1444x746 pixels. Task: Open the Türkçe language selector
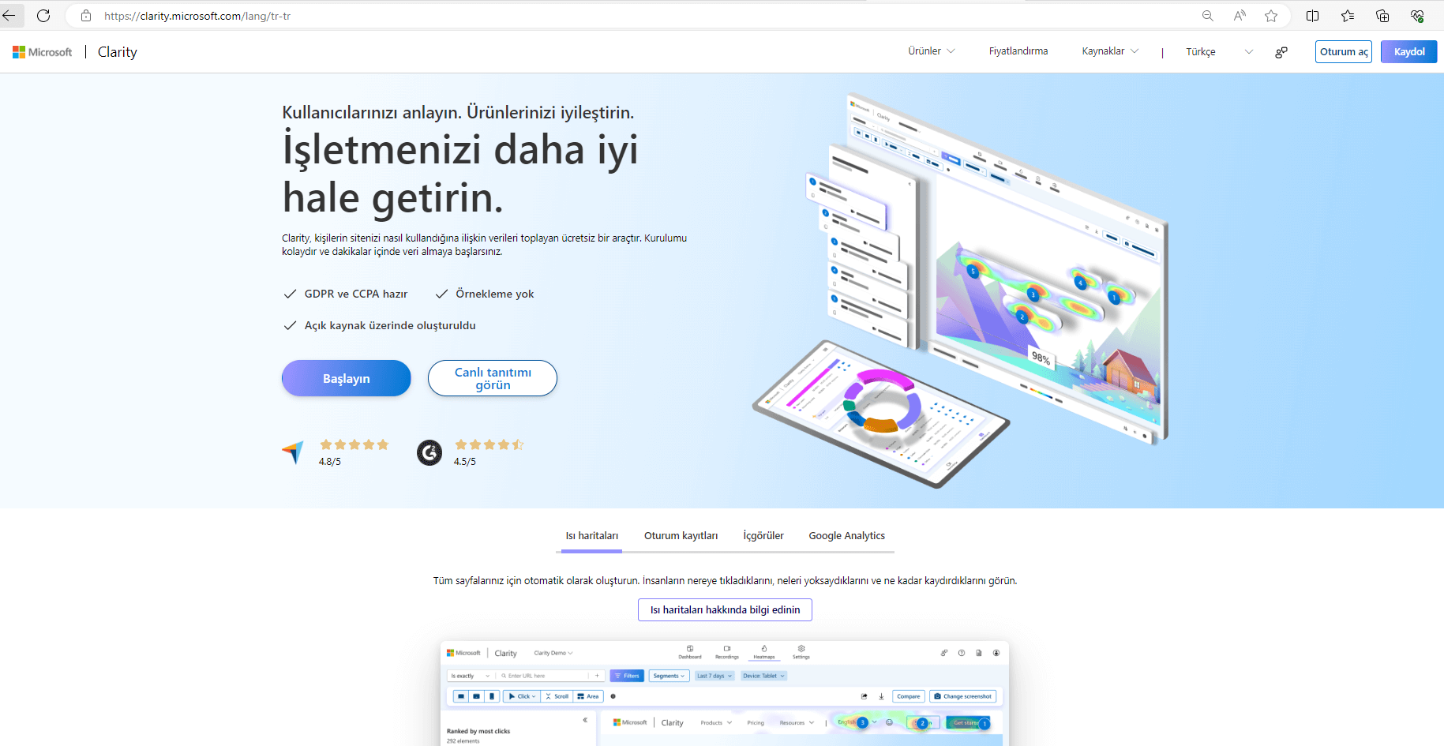click(1218, 52)
